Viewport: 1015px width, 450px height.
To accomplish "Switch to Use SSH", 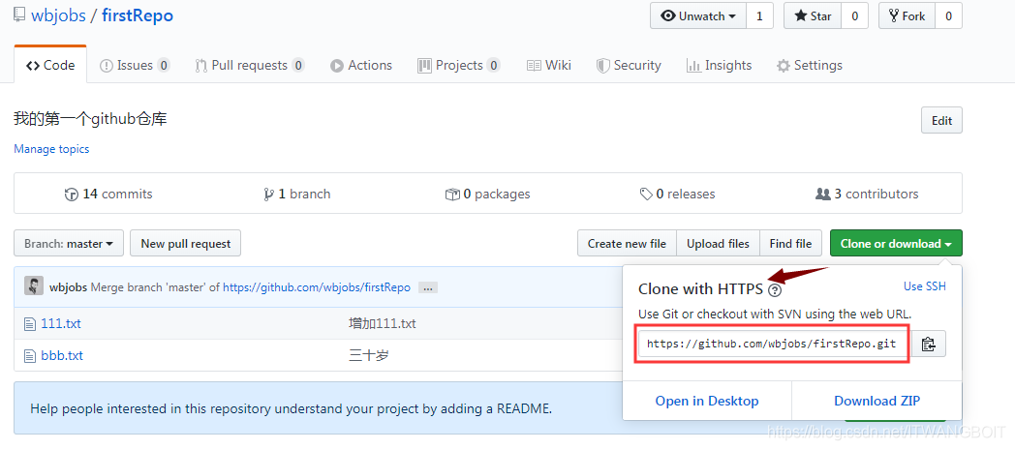I will (x=924, y=285).
